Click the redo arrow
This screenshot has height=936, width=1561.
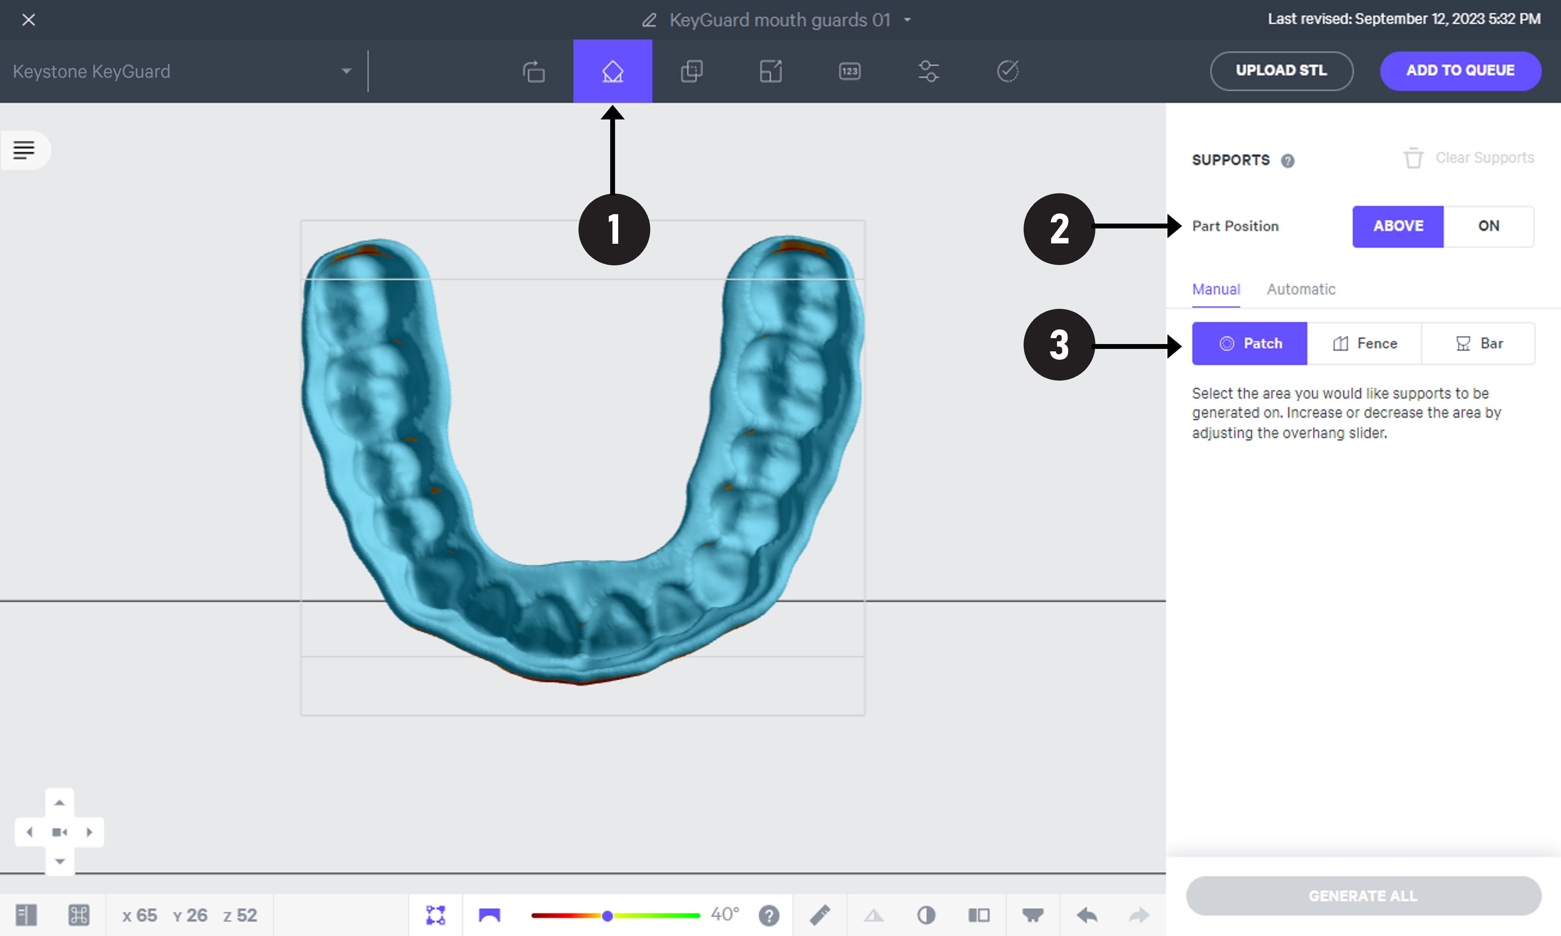click(1139, 914)
